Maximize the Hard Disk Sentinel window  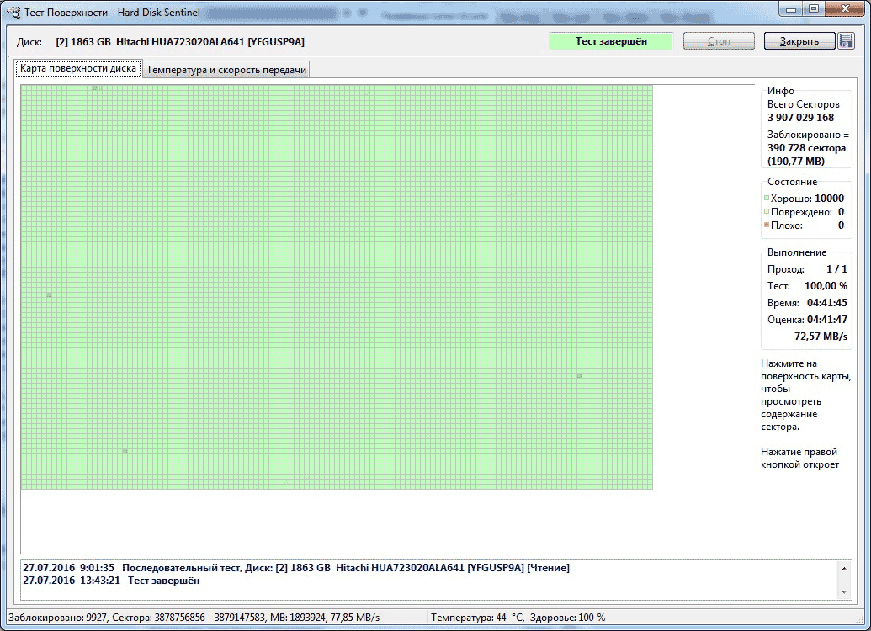(813, 9)
